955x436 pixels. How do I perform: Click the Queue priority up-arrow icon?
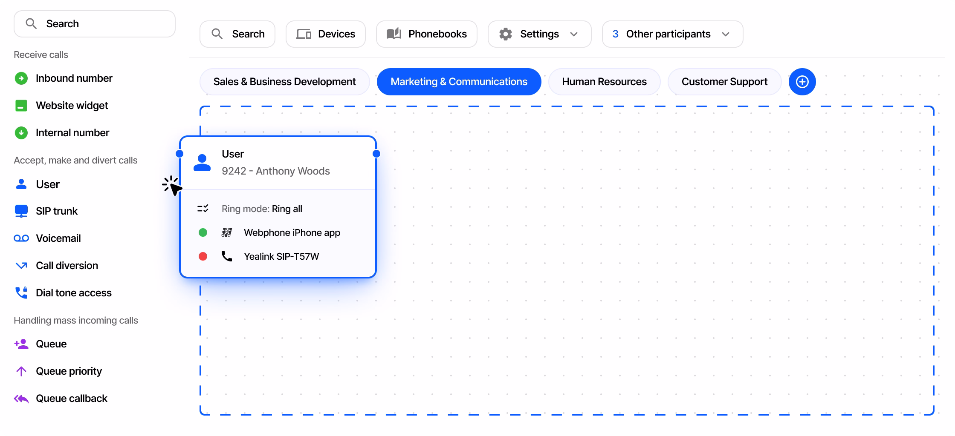(x=21, y=371)
